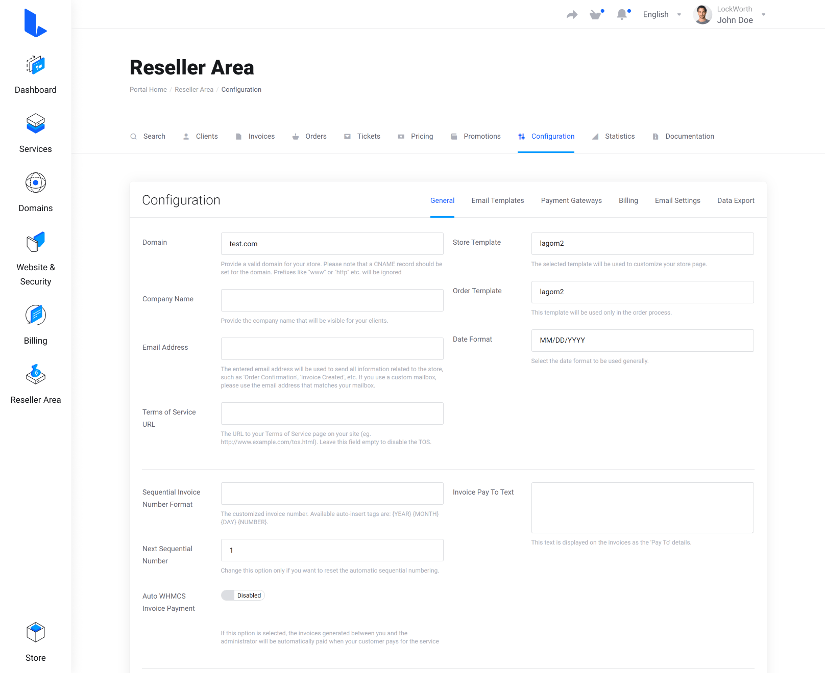Switch to the Payment Gateways tab
The image size is (825, 673).
[571, 201]
